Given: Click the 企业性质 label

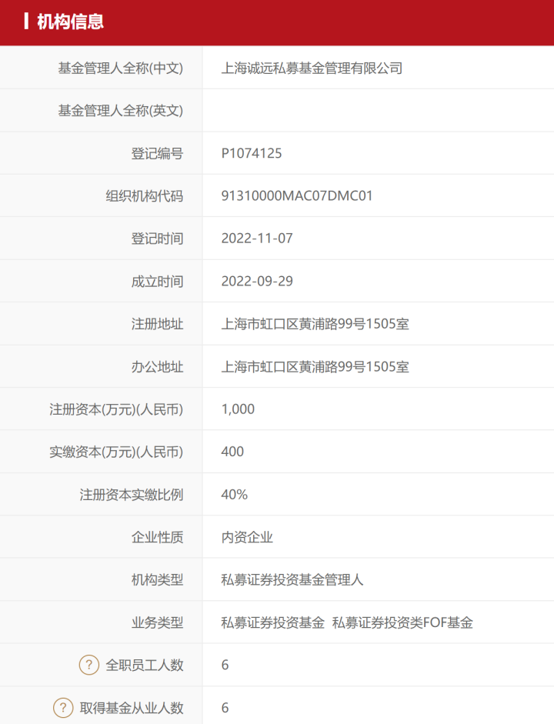Looking at the screenshot, I should coord(158,538).
